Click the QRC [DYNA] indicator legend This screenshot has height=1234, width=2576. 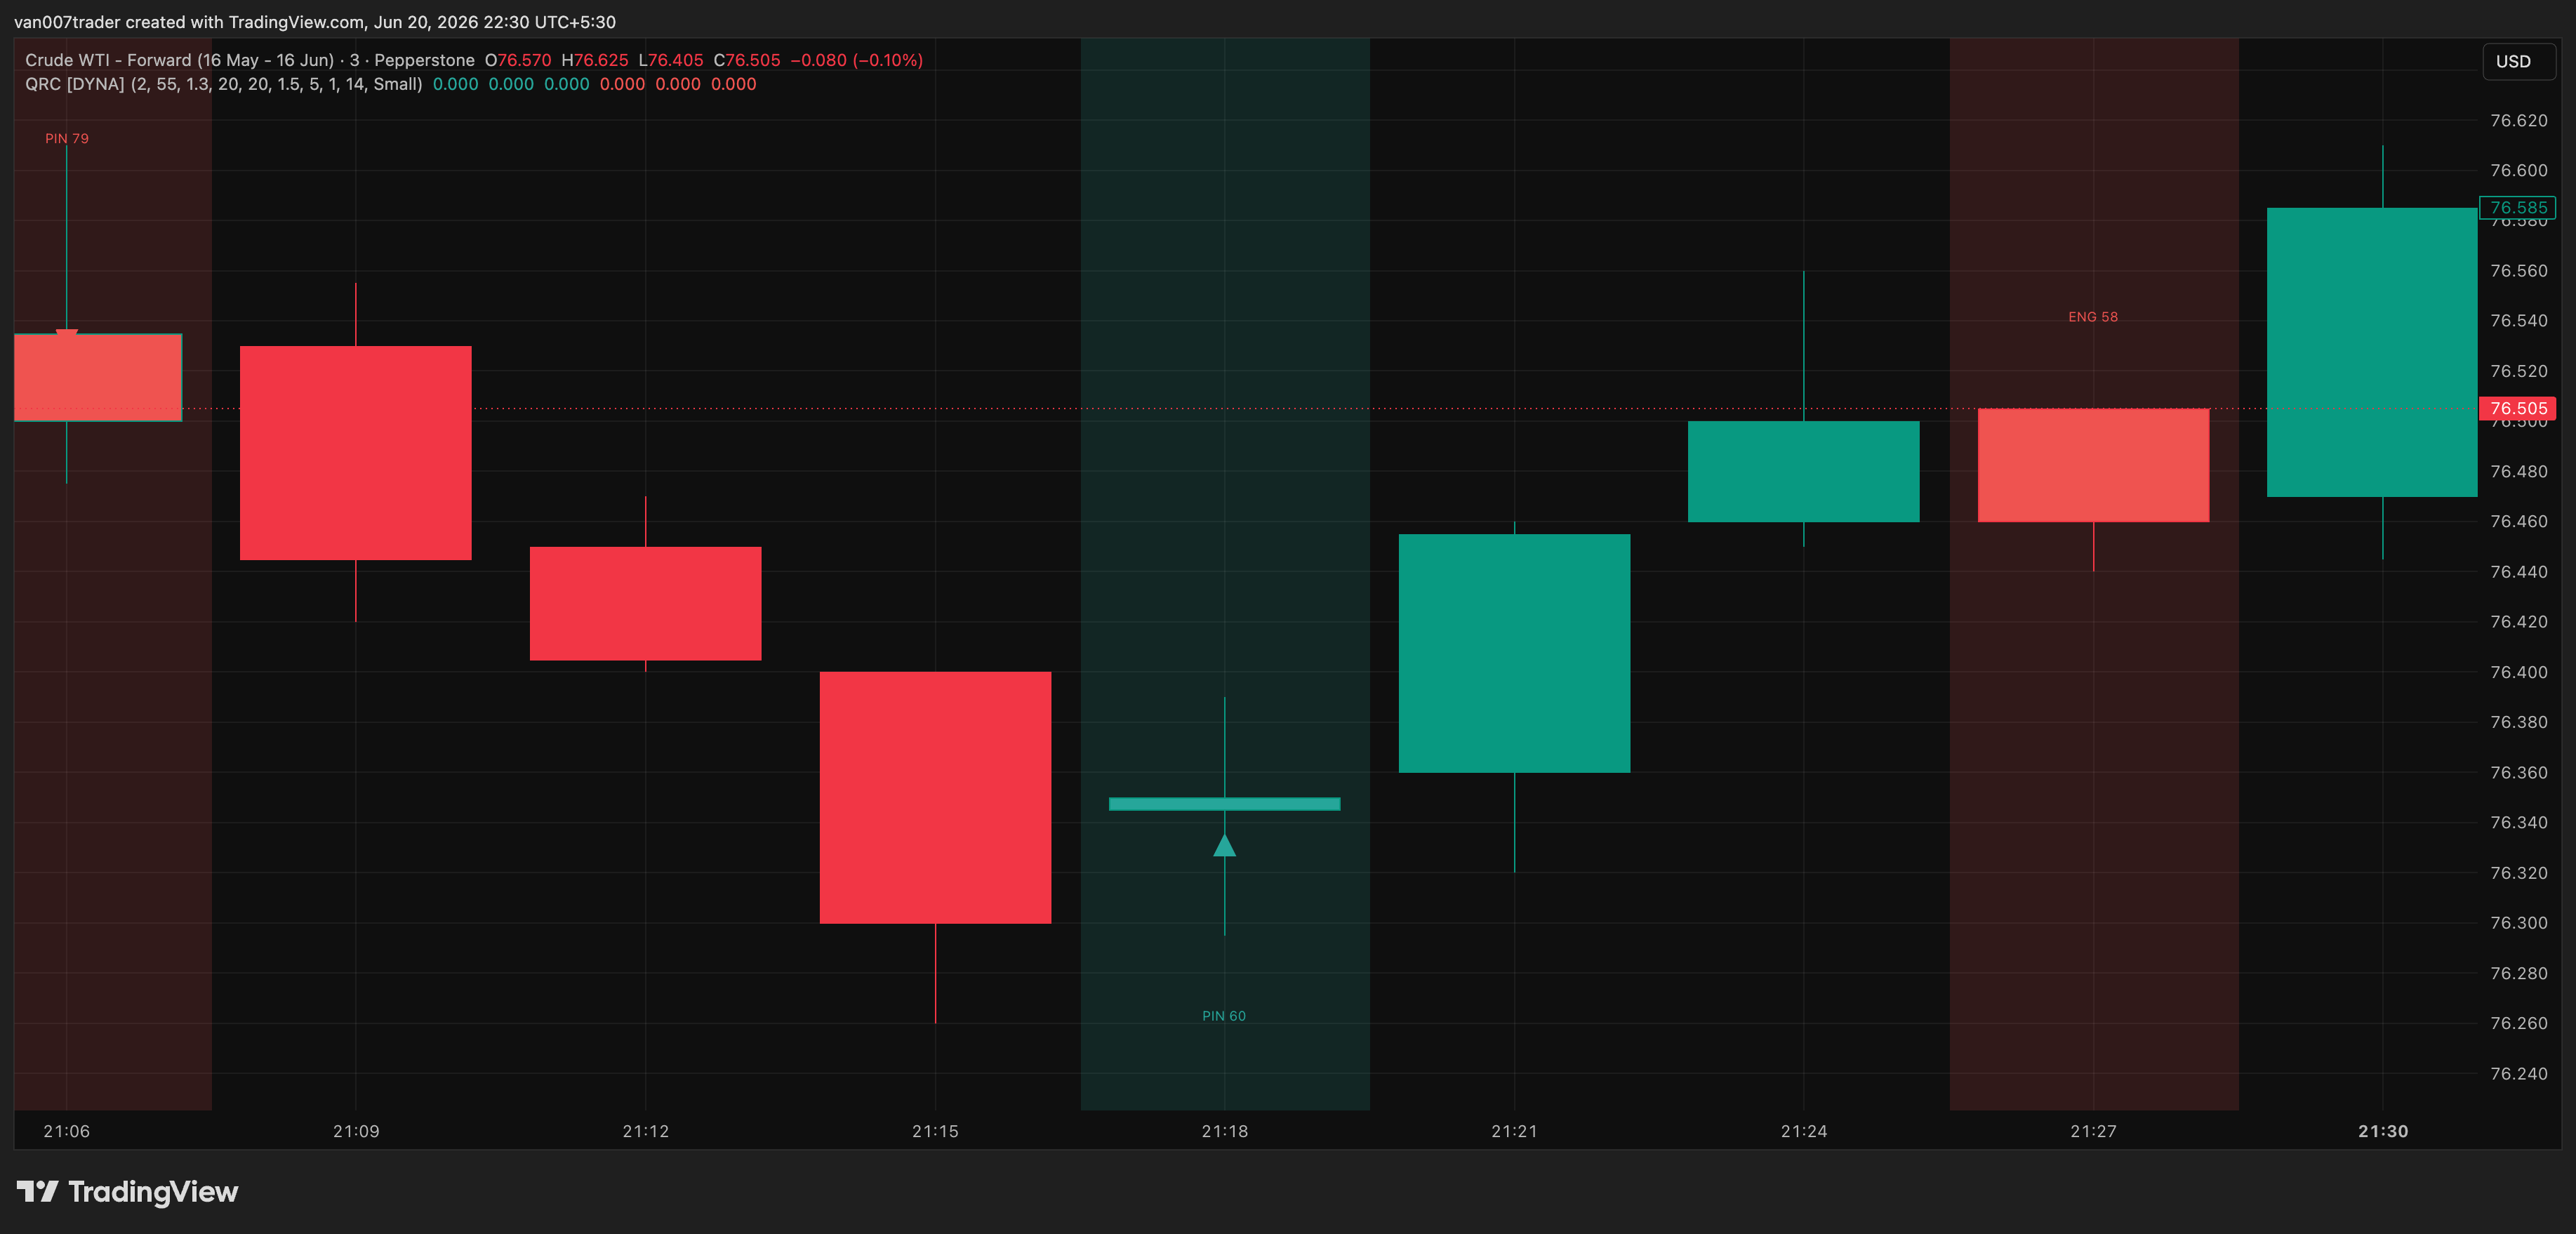coord(224,84)
